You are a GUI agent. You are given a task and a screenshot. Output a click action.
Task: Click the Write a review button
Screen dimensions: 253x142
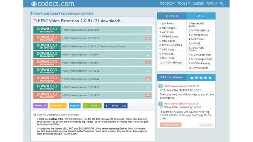click(171, 125)
